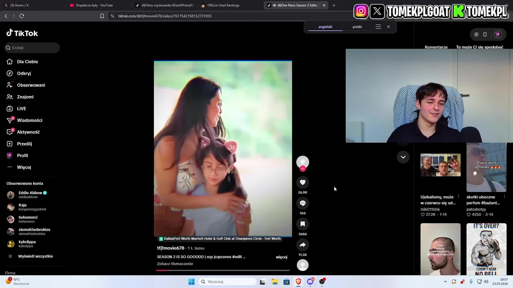Open the skutki uboczne perfum video thumbnail
This screenshot has height=288, width=513.
(487, 167)
